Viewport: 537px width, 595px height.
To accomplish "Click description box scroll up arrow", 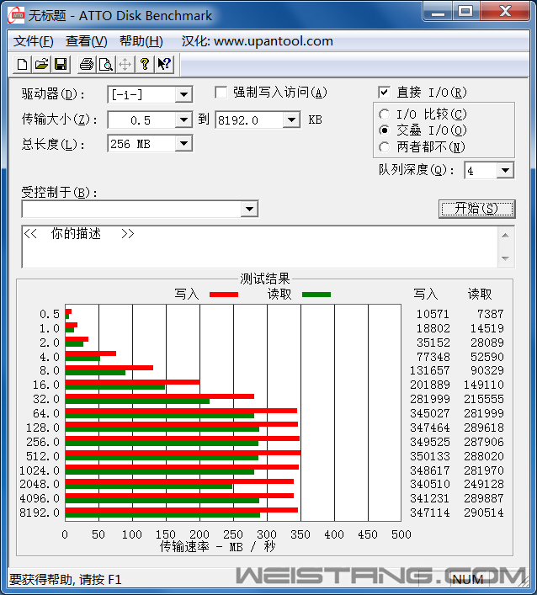I will coord(506,236).
